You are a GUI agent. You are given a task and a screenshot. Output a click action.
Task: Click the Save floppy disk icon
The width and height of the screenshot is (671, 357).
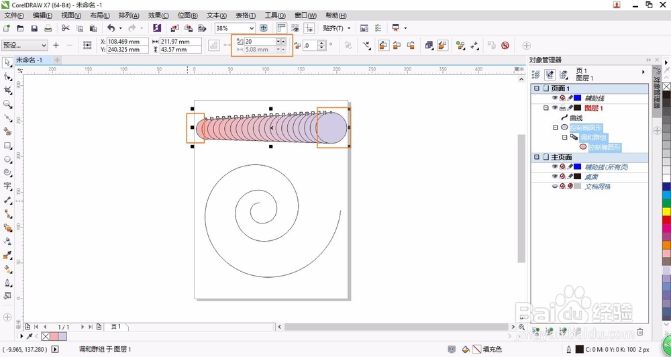tap(34, 28)
